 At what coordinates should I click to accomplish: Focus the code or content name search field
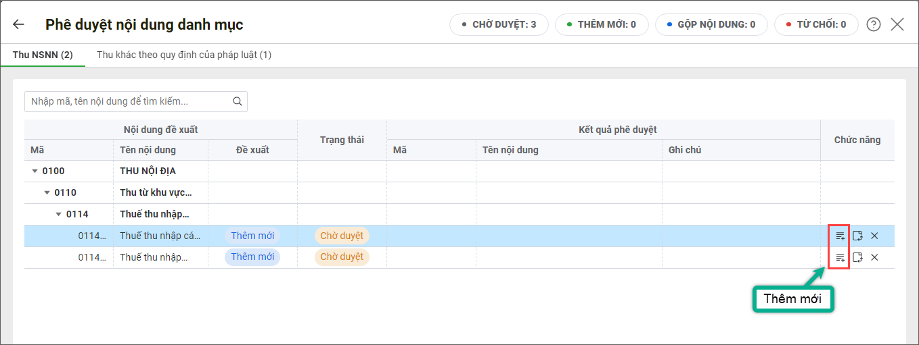tap(129, 102)
